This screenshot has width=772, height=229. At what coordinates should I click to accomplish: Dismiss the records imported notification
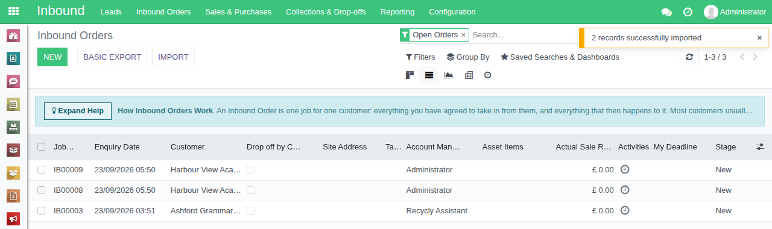[759, 37]
